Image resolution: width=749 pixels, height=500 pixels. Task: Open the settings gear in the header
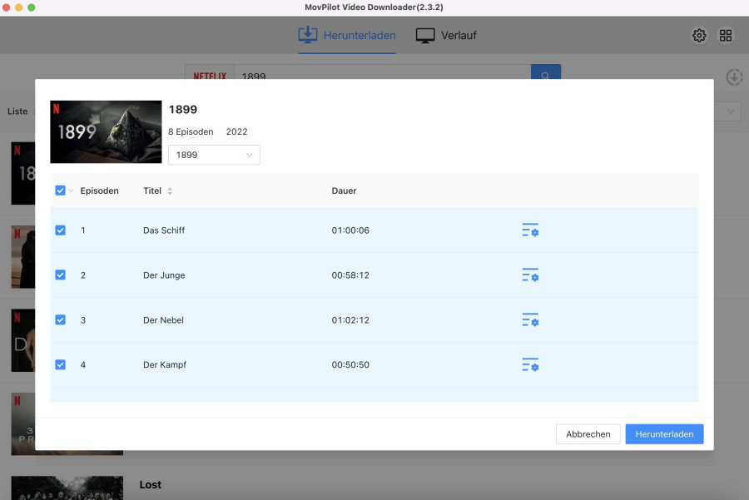pyautogui.click(x=699, y=35)
